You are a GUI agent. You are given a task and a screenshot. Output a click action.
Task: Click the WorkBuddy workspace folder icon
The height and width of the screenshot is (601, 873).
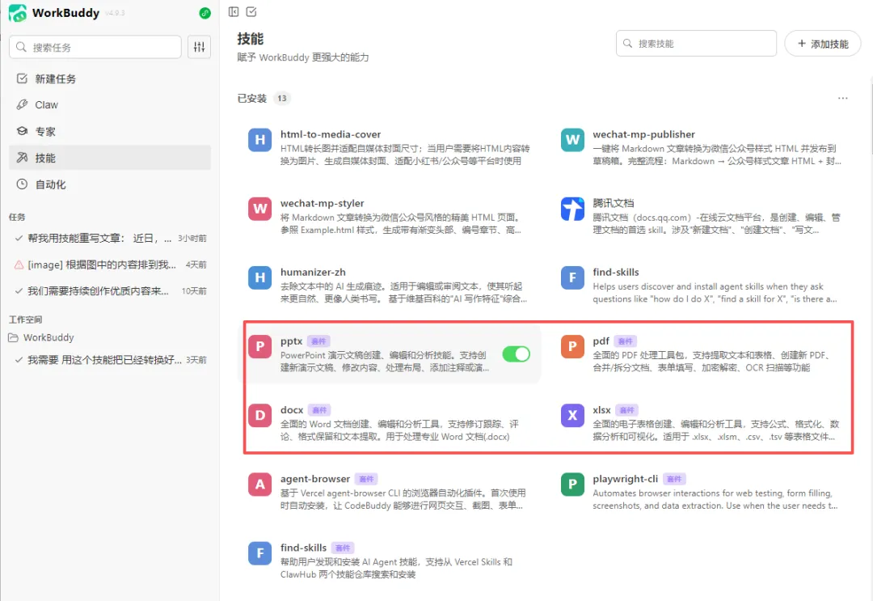pyautogui.click(x=14, y=337)
